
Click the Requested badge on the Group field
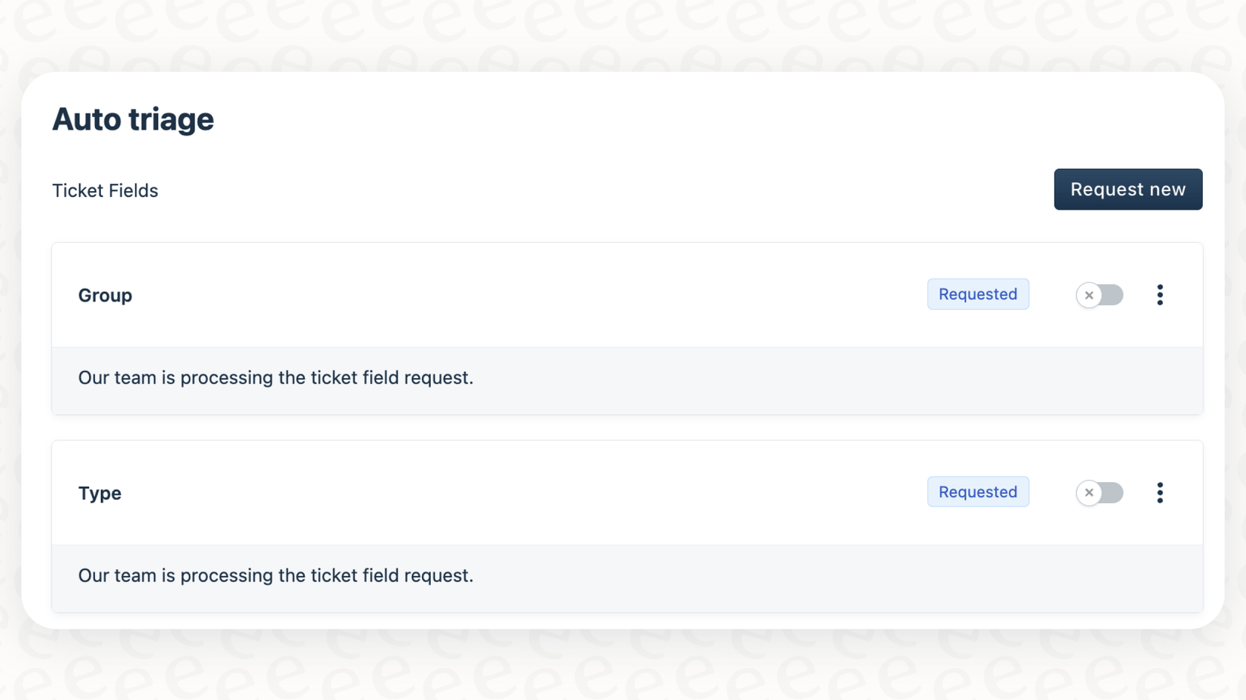978,294
